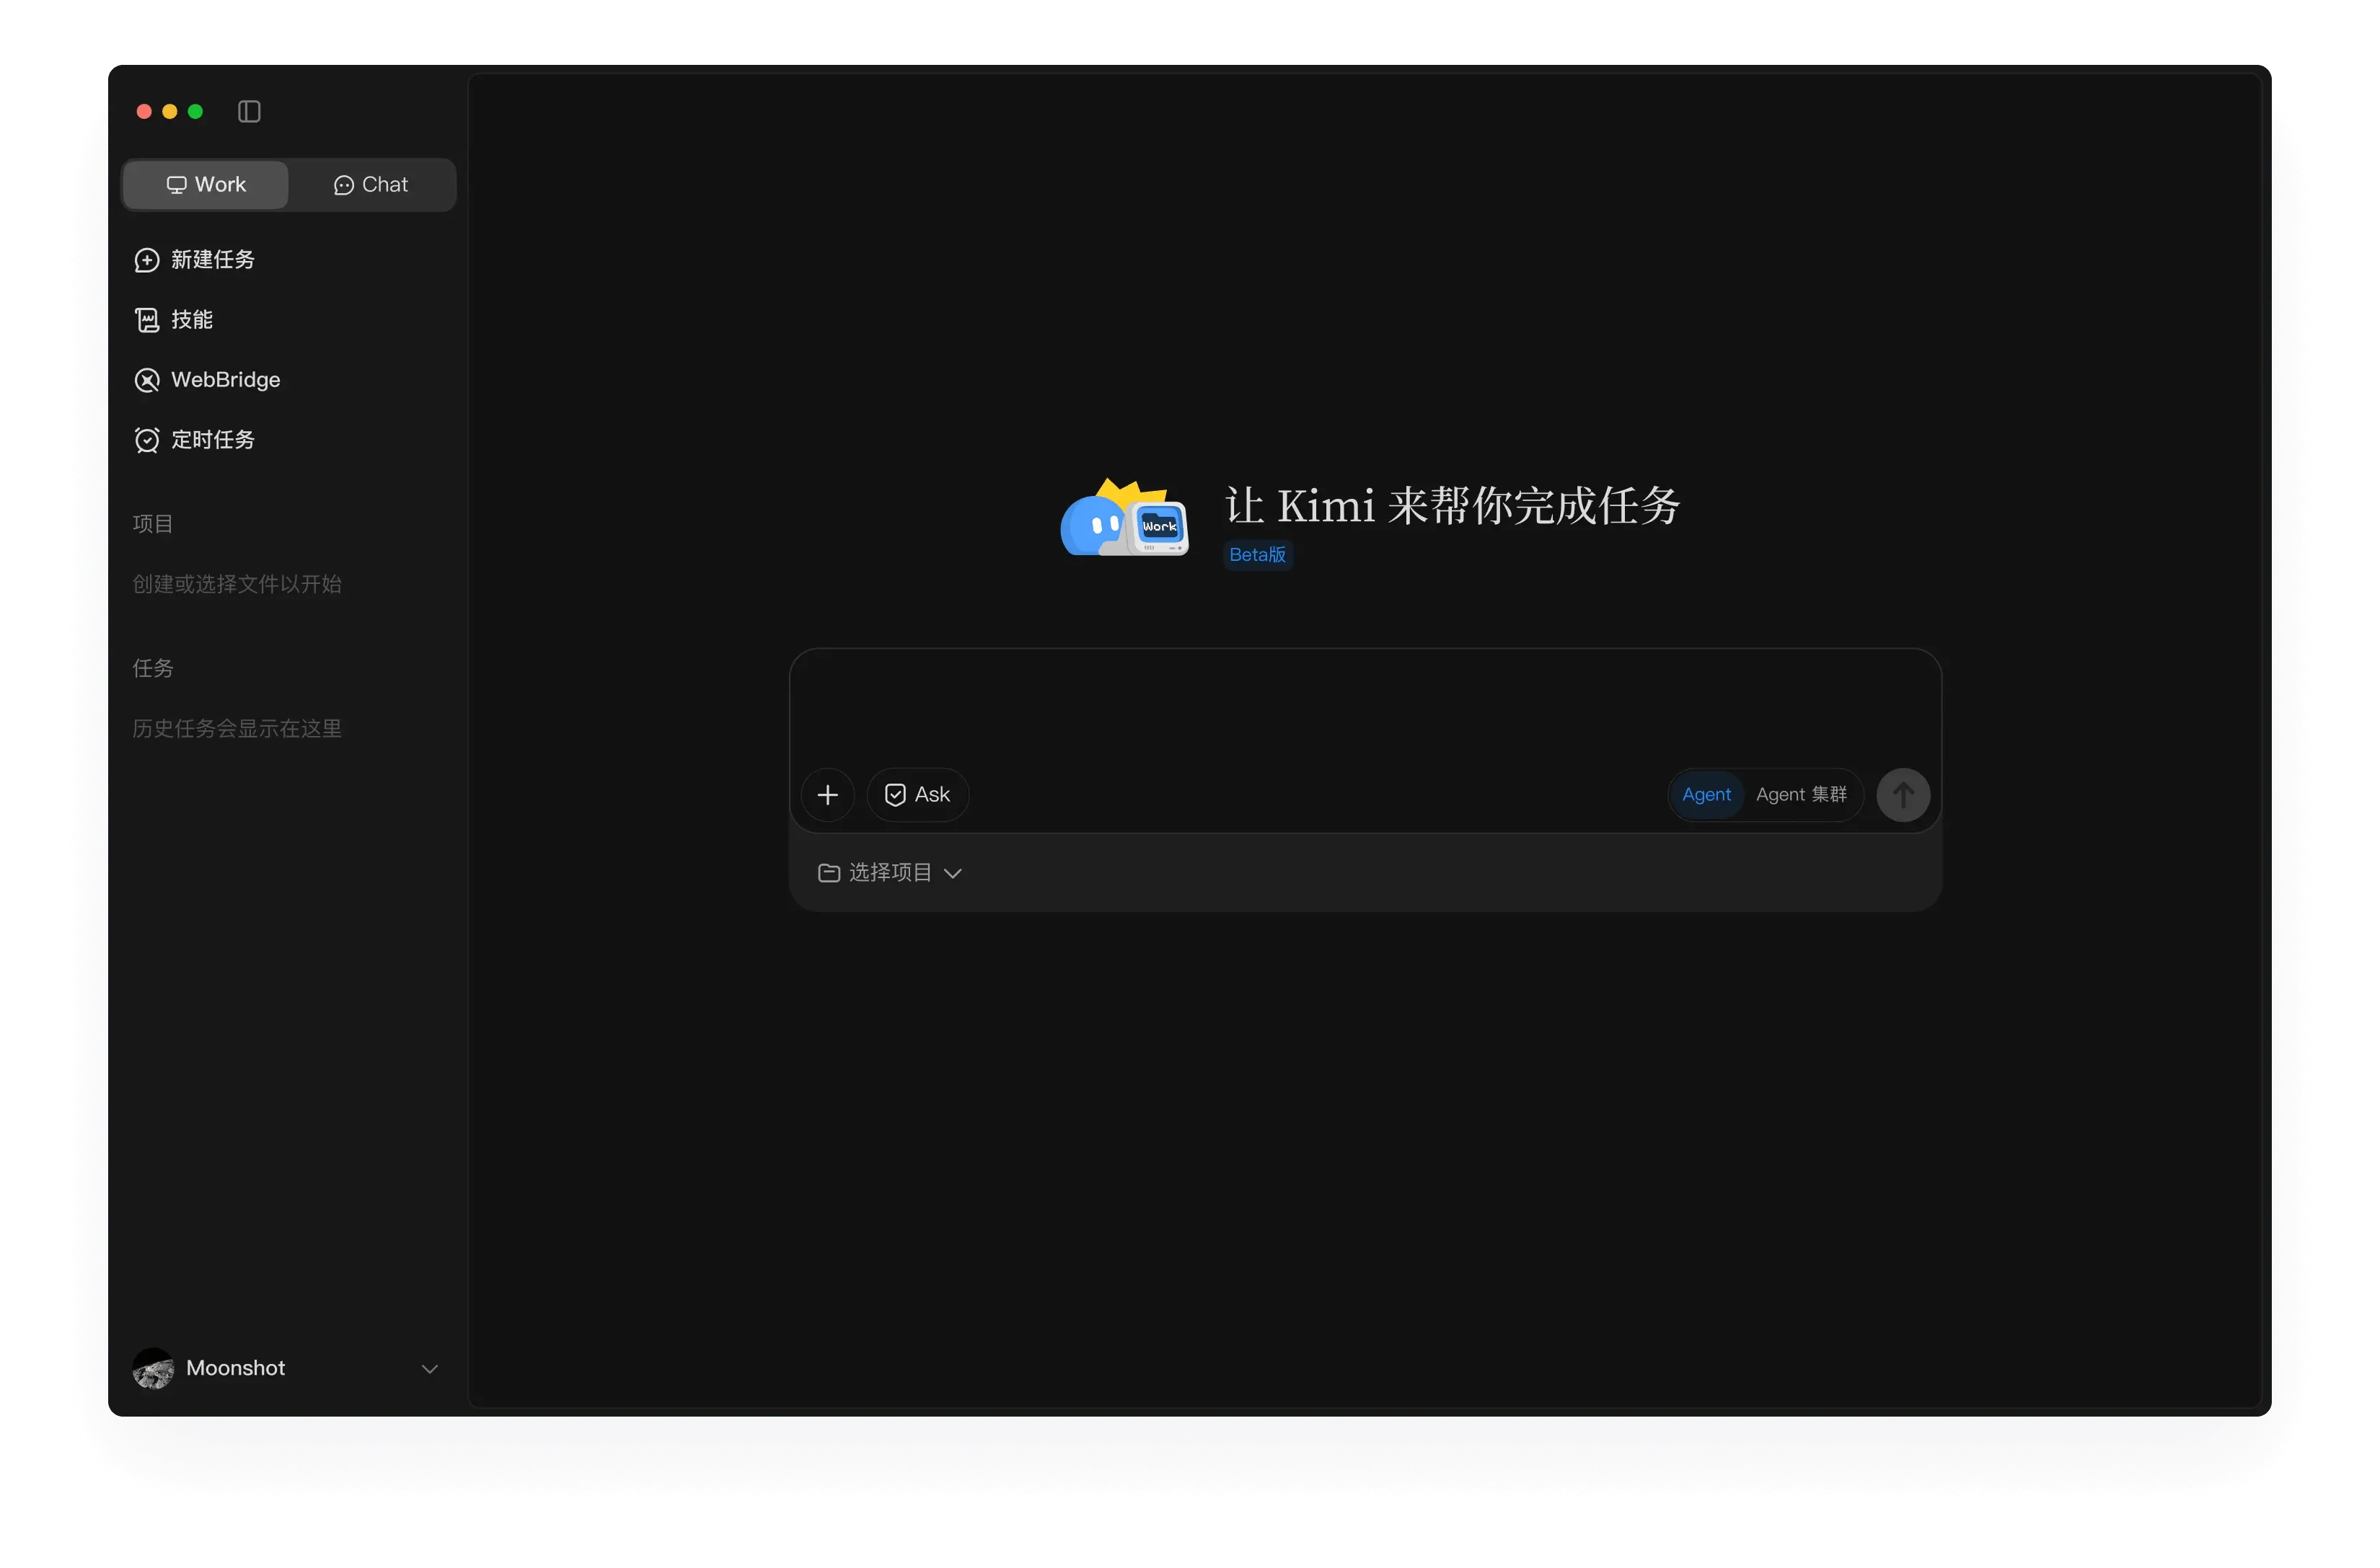Screen dimensions: 2380x1568
Task: Click 历史任务会显示在这里 placeholder text
Action: point(237,728)
